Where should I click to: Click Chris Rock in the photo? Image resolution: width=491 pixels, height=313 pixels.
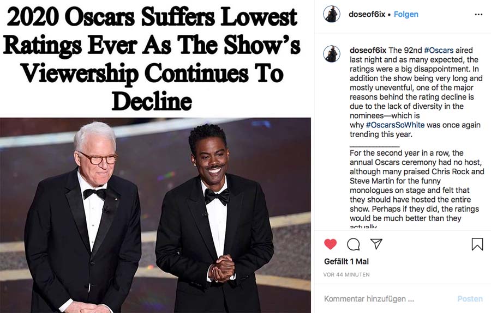click(x=213, y=218)
